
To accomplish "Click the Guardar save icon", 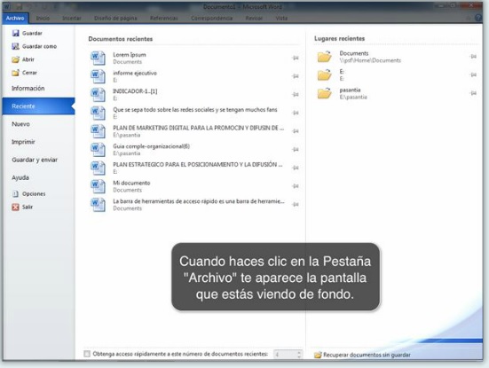I will coord(15,33).
